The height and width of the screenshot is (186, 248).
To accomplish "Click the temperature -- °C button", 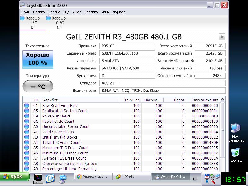I will [x=38, y=86].
